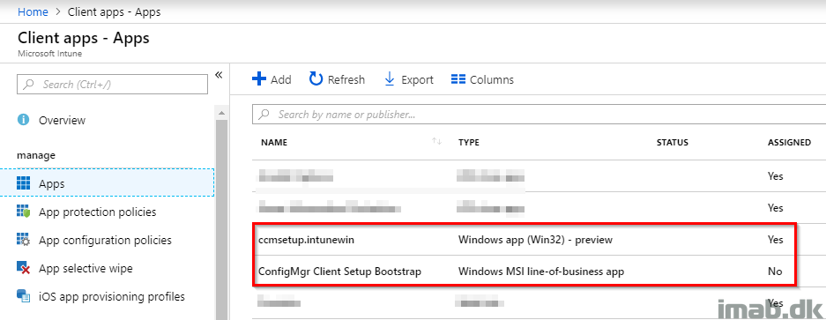Click the Add plus icon
The height and width of the screenshot is (320, 826).
[x=259, y=79]
